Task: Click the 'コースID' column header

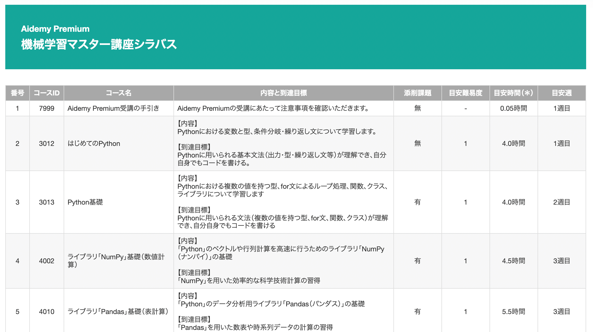Action: [x=47, y=93]
